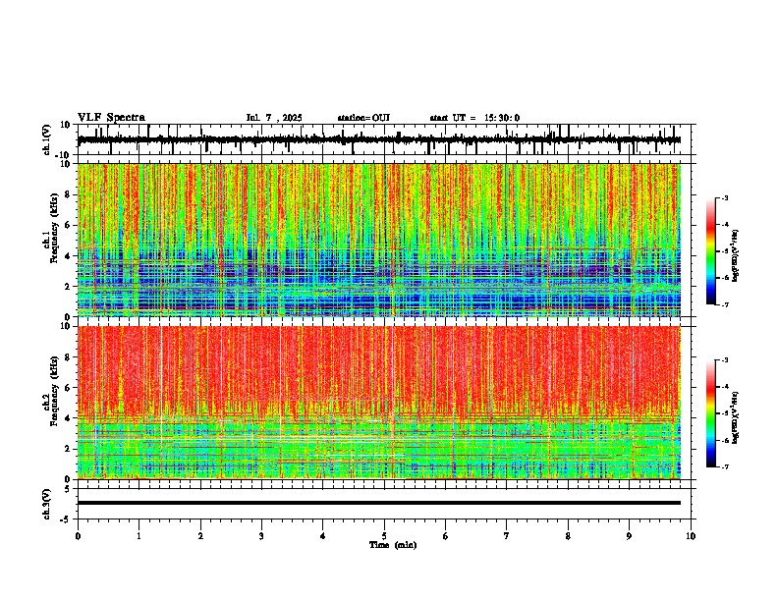778x601 pixels.
Task: Click the -10 tick on ch.1(V) axis
Action: pos(64,155)
